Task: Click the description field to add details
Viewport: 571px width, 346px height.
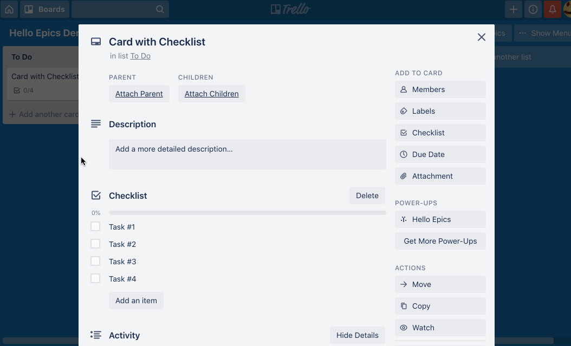Action: 247,155
